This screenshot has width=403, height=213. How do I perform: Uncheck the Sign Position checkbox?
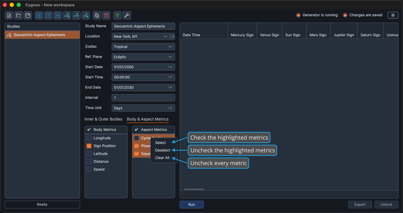(89, 146)
